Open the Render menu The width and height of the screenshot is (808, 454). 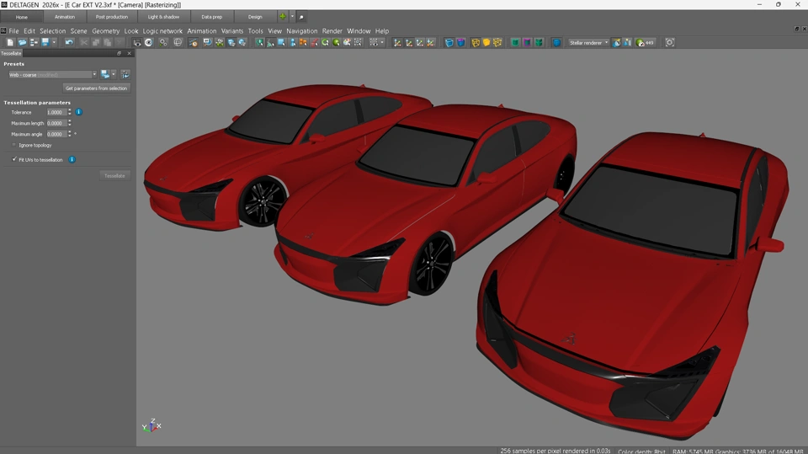tap(332, 31)
